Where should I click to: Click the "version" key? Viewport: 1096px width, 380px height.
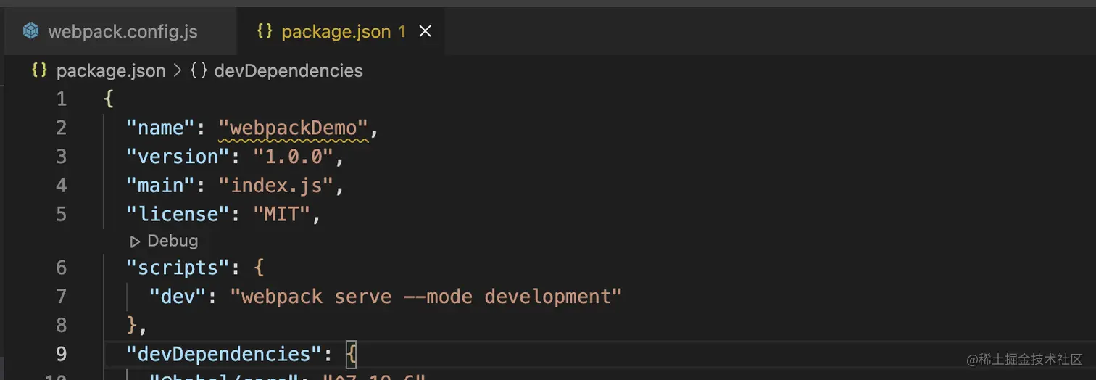178,157
